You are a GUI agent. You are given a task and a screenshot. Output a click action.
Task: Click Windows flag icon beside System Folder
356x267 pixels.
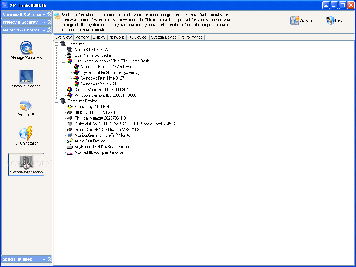click(76, 72)
